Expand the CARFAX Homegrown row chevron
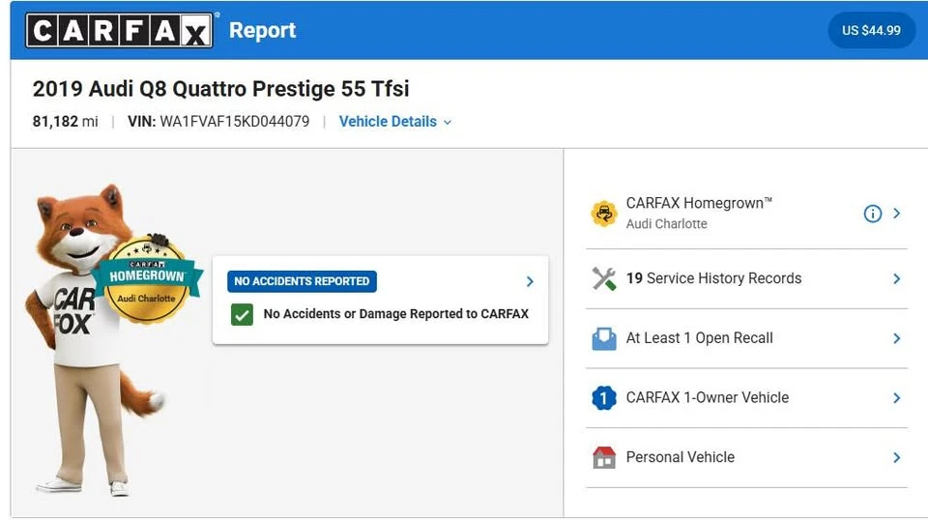Image resolution: width=928 pixels, height=520 pixels. pos(897,213)
